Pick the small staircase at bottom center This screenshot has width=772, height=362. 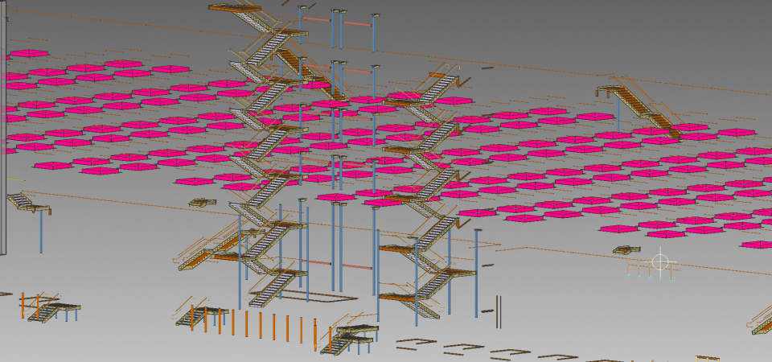click(349, 338)
